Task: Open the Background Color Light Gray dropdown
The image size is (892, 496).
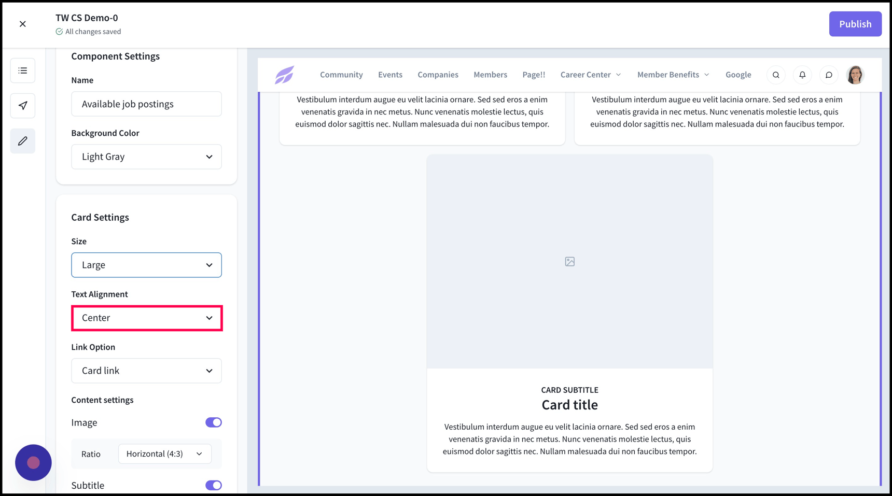Action: click(146, 157)
